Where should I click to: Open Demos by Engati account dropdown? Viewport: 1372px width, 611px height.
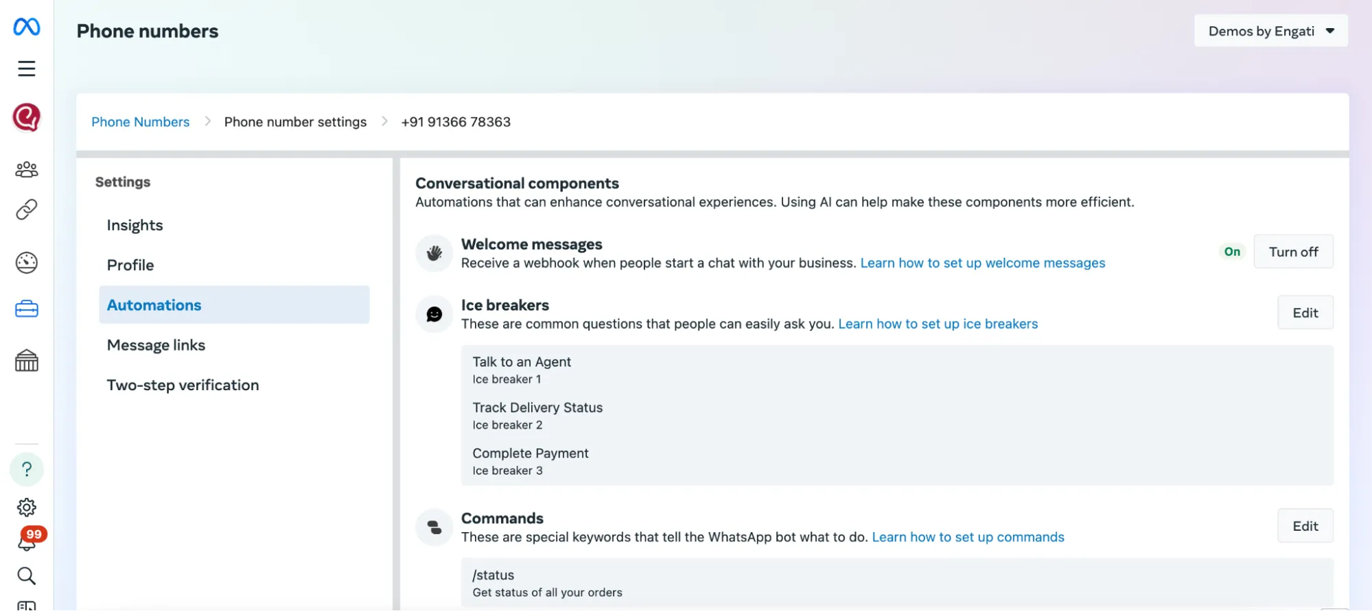click(1271, 31)
